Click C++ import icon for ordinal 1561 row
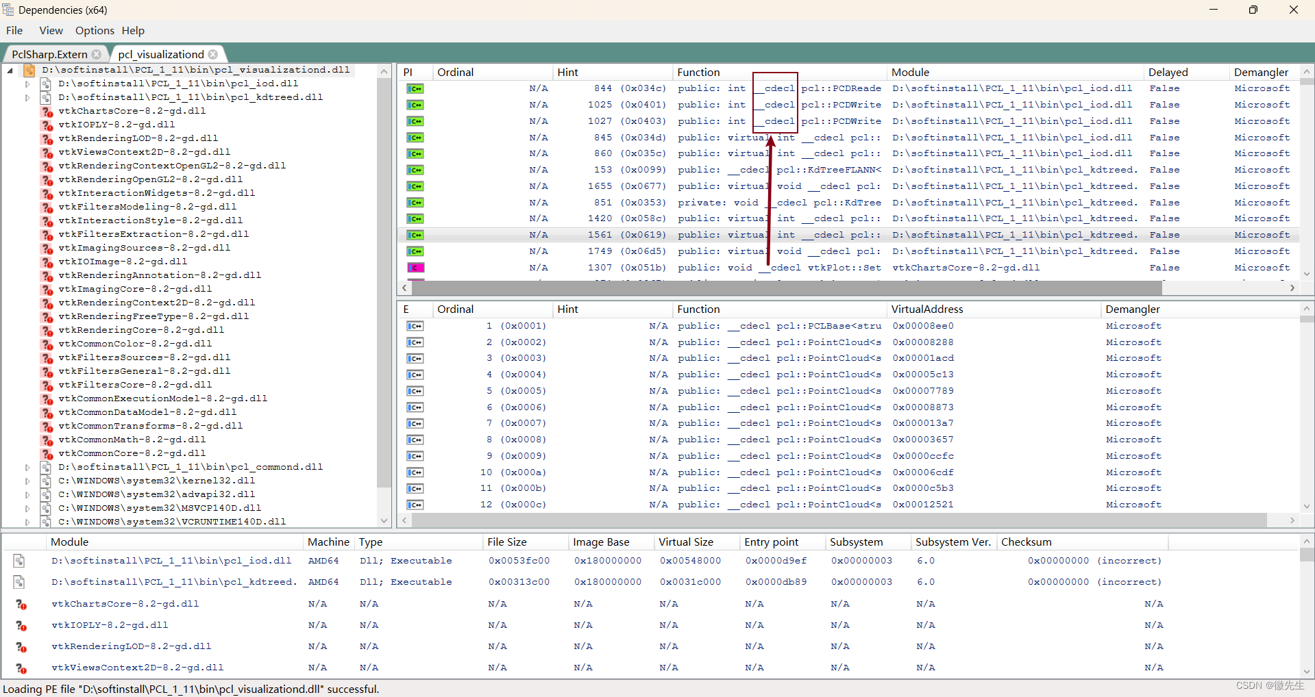This screenshot has height=697, width=1315. (x=415, y=235)
